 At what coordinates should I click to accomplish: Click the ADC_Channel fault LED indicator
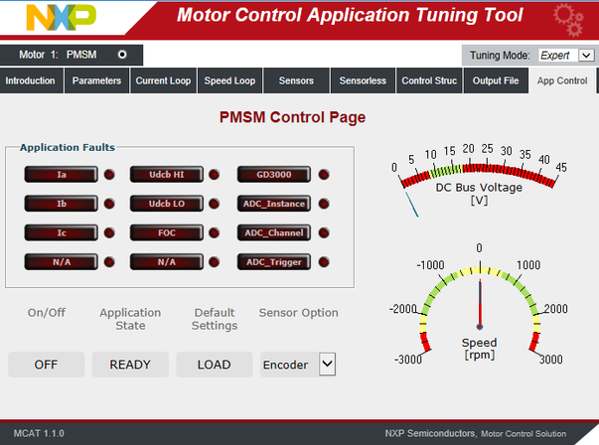(324, 232)
